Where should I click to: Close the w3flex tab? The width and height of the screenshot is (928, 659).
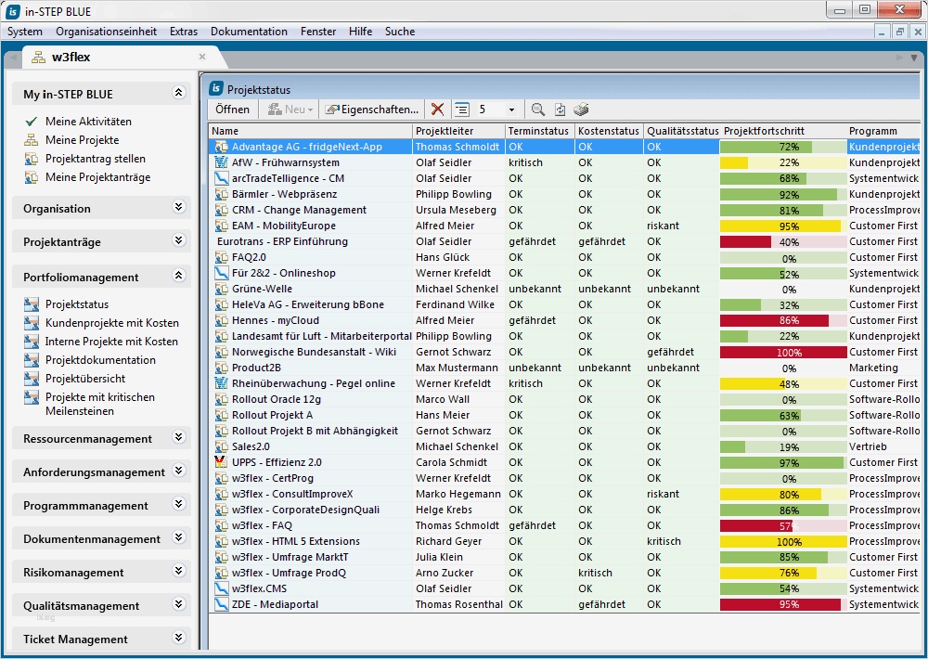(202, 57)
